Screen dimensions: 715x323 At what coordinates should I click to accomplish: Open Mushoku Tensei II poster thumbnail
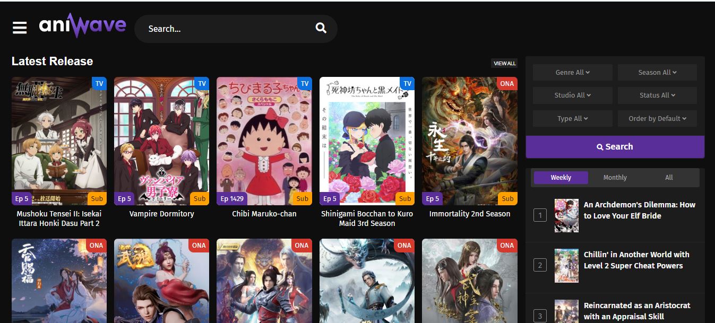pos(59,141)
